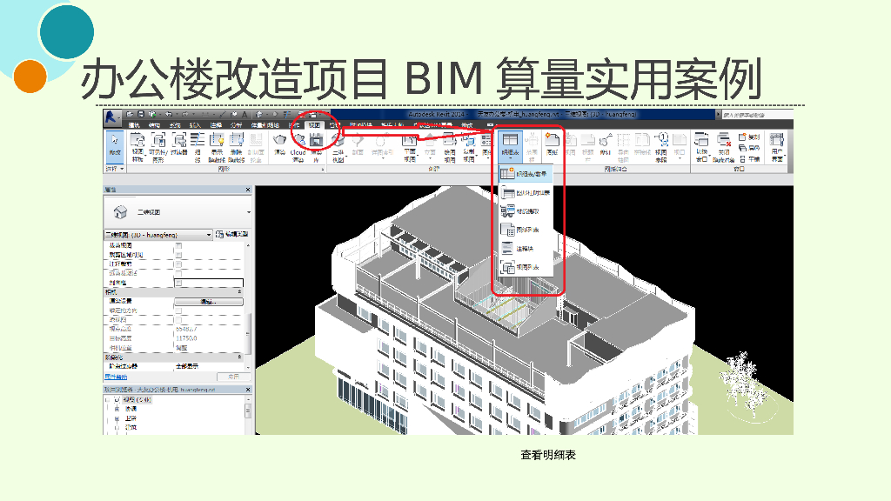Click the Undo arrow in quick access toolbar

[169, 114]
